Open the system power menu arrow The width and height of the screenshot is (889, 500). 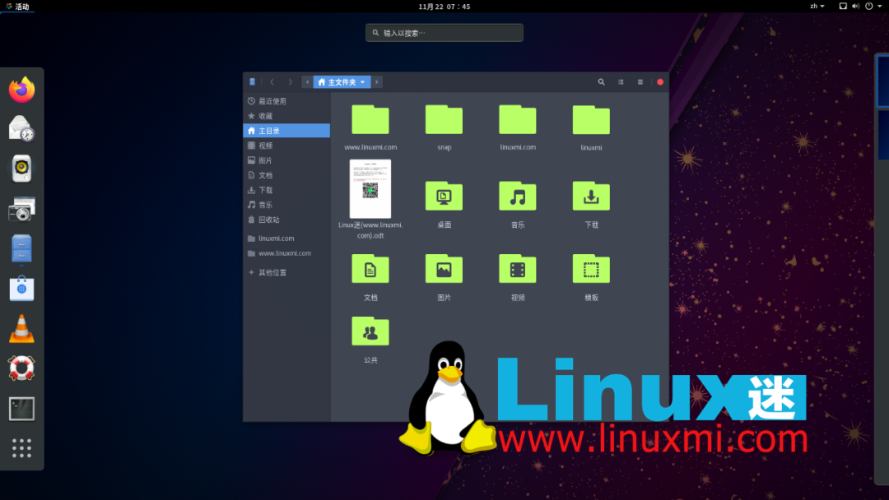880,7
